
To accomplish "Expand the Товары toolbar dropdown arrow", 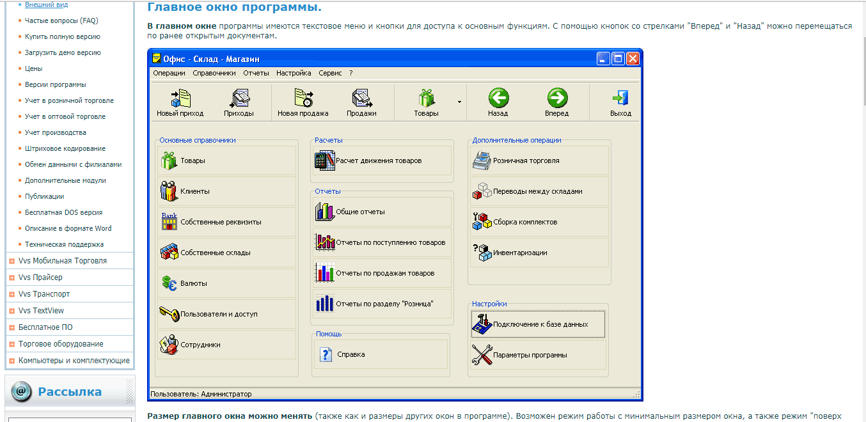I will pyautogui.click(x=459, y=102).
